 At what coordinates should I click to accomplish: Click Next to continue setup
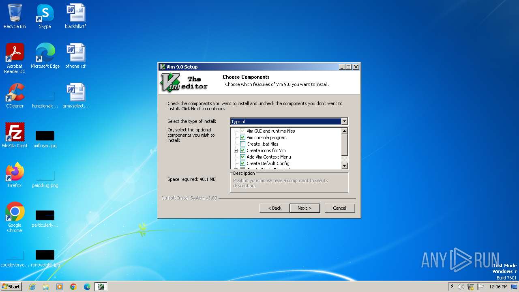(x=305, y=208)
